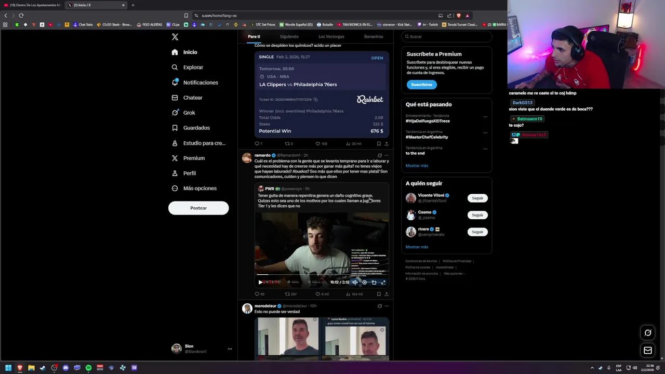Image resolution: width=665 pixels, height=374 pixels.
Task: Click Mostrar más under A quién seguir
Action: 417,247
